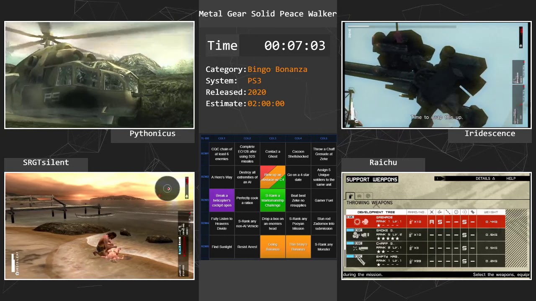Click the Contact a Ghost bingo cell
This screenshot has height=301, width=536.
[273, 154]
